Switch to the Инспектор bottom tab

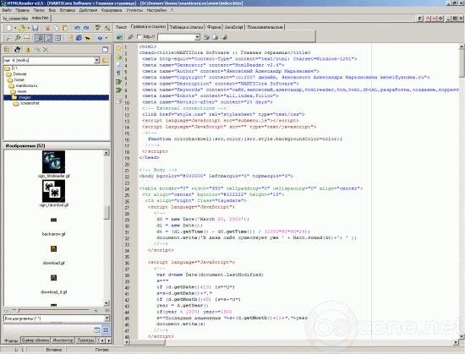click(63, 340)
